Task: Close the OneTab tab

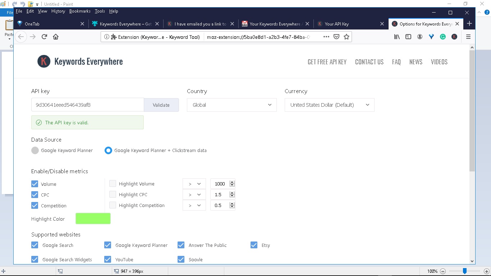Action: click(82, 24)
